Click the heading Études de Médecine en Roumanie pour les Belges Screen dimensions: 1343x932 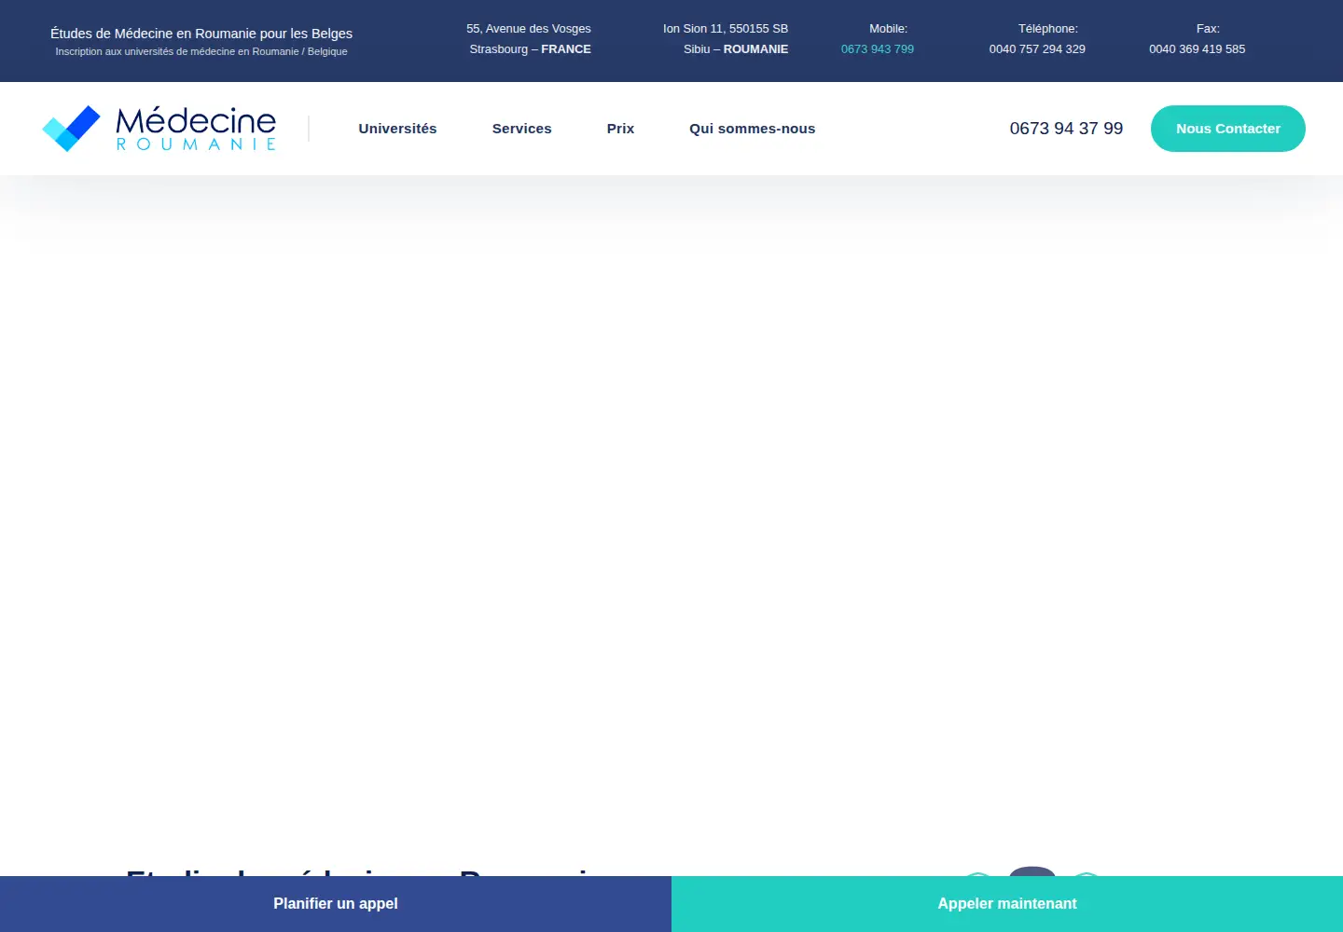pos(201,34)
